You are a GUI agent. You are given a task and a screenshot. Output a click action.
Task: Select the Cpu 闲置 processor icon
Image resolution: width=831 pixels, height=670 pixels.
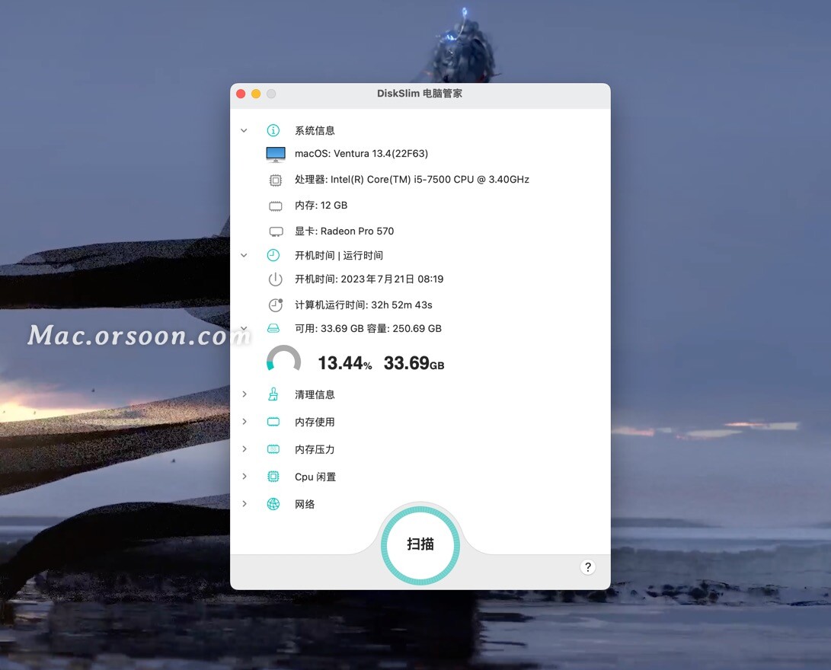(x=275, y=476)
